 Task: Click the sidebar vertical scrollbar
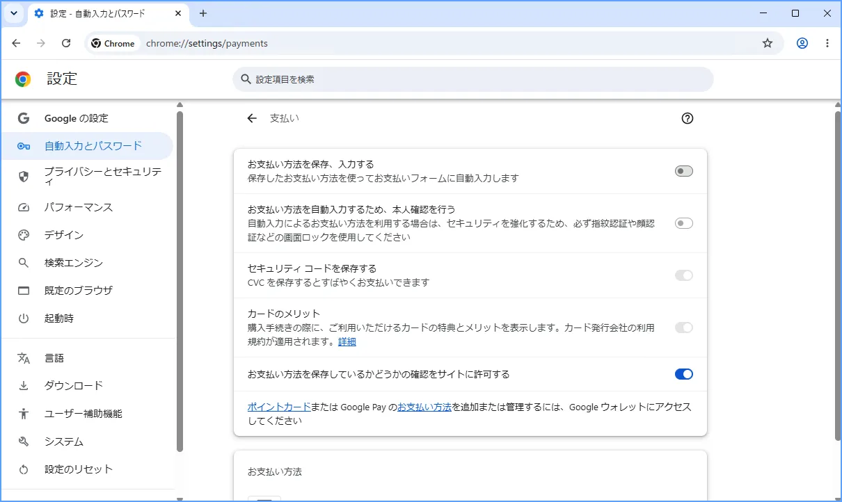[180, 282]
